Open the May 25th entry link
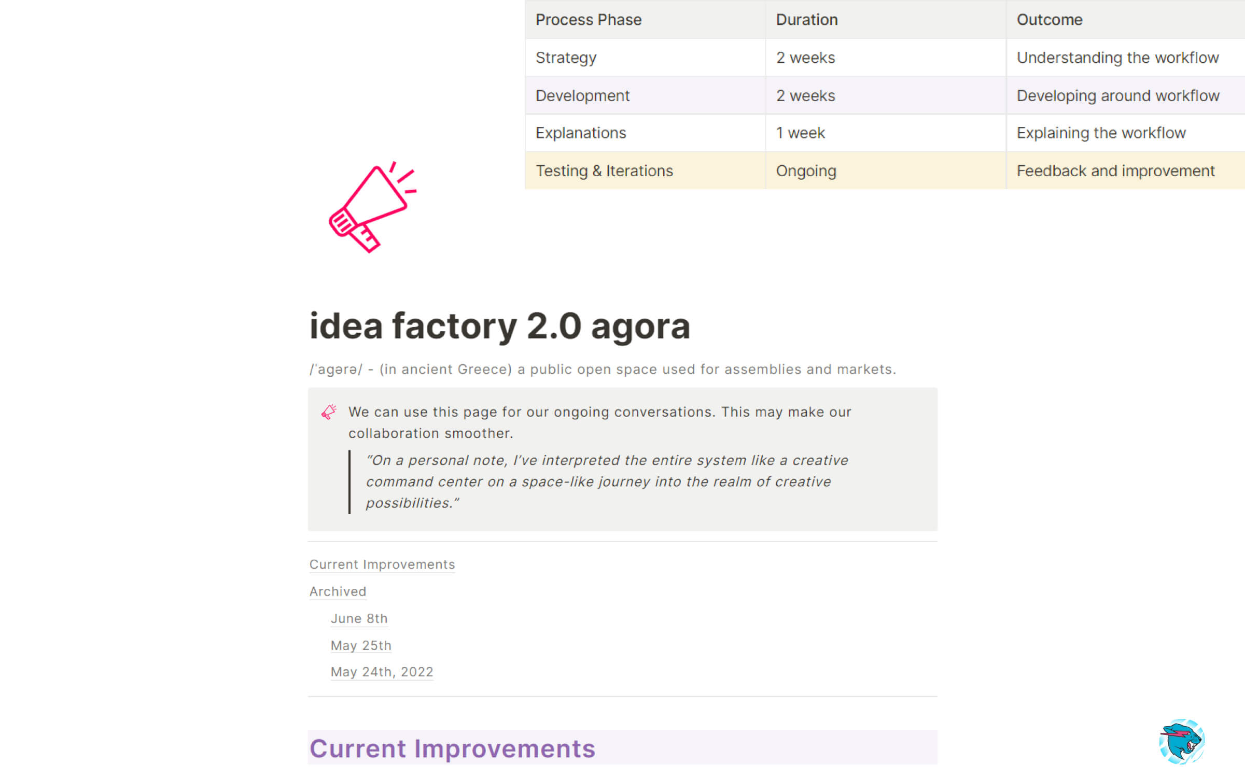This screenshot has height=778, width=1245. pyautogui.click(x=361, y=645)
